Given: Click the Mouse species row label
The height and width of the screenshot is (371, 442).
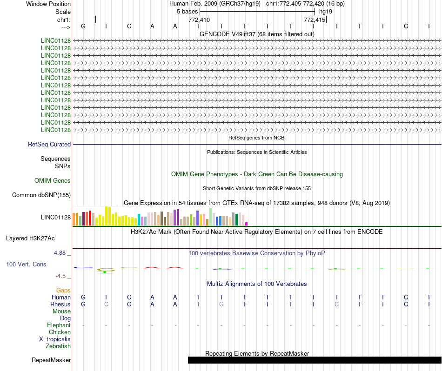Looking at the screenshot, I should tap(62, 311).
